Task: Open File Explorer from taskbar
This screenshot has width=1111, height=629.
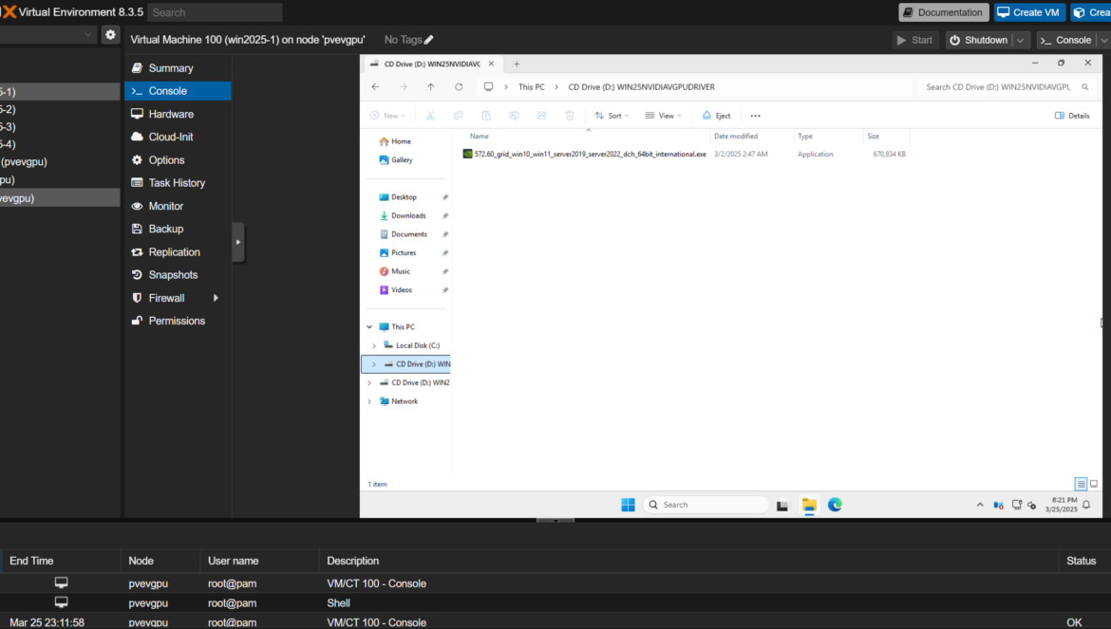Action: coord(809,505)
